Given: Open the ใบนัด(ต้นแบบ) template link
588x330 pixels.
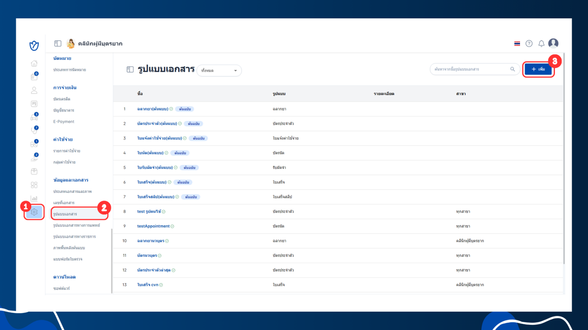Looking at the screenshot, I should 150,153.
